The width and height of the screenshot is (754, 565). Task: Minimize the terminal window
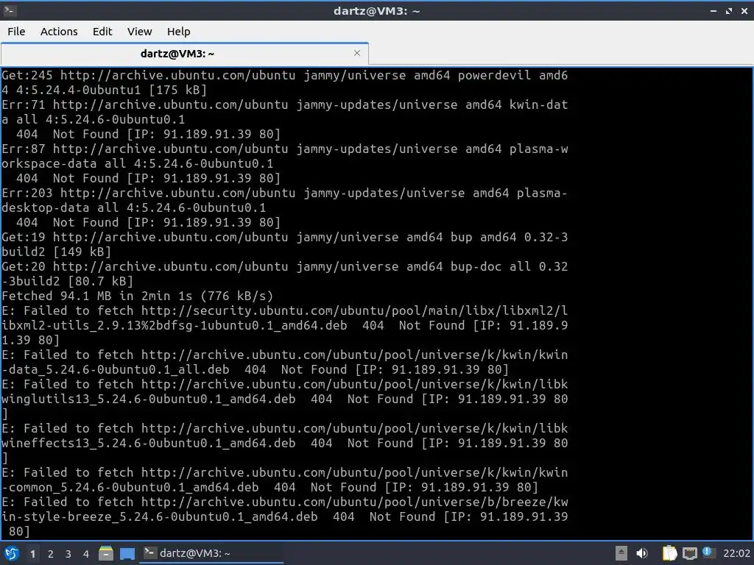[714, 10]
